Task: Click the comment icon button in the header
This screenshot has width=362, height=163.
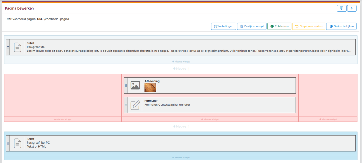Action: click(341, 8)
